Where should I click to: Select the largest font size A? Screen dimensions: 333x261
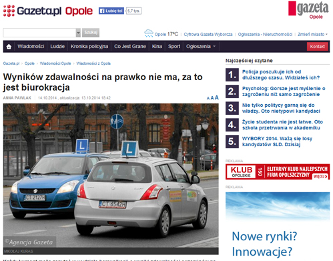[217, 97]
